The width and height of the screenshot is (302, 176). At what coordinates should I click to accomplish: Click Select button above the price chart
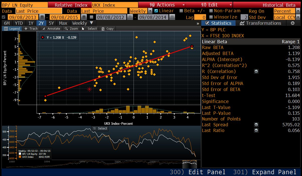100,128
